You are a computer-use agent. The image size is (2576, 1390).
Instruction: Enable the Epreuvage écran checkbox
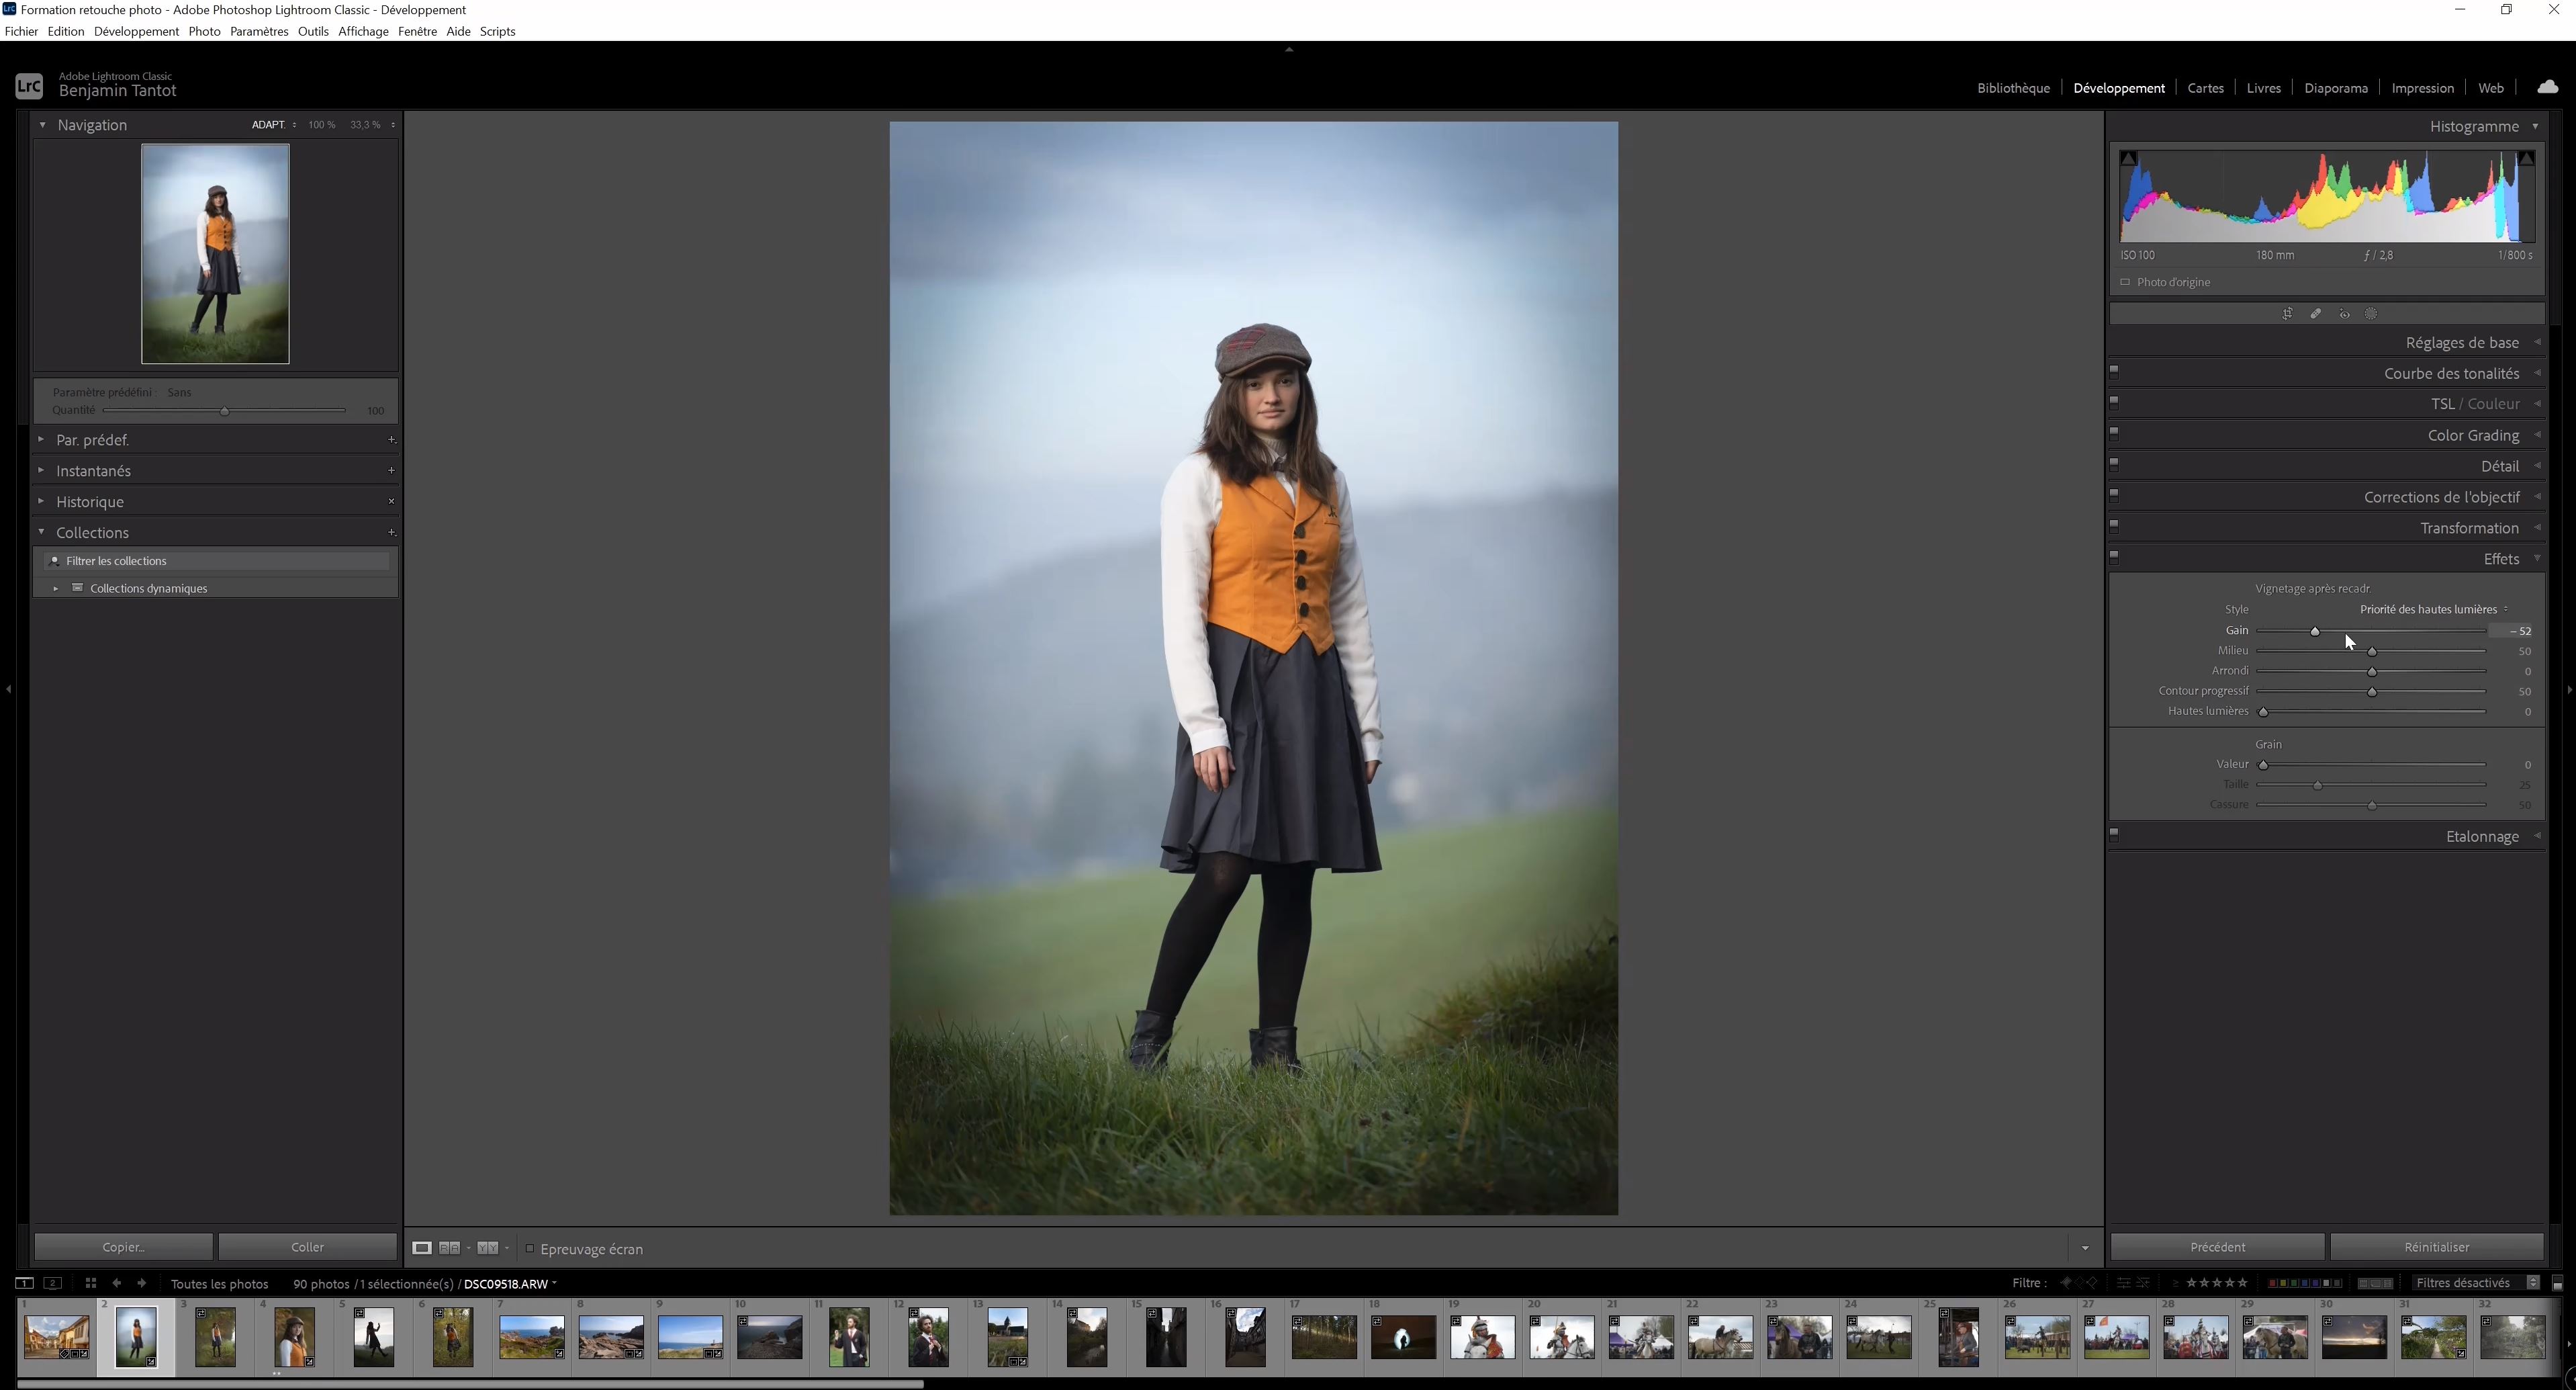pos(530,1249)
